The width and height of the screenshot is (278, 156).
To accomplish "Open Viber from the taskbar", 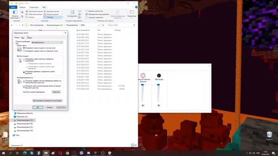I will click(x=81, y=153).
